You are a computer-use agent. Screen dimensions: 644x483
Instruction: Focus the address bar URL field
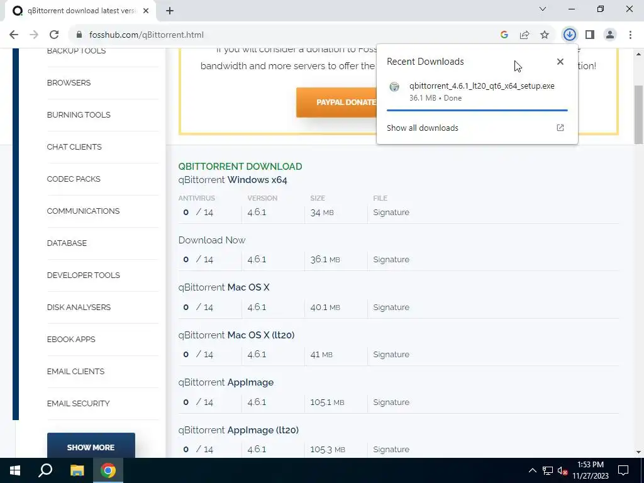(284, 35)
